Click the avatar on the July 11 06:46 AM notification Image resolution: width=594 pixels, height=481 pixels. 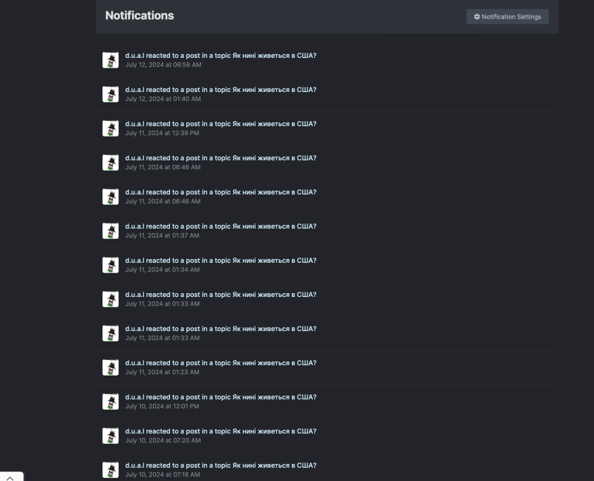pyautogui.click(x=111, y=162)
